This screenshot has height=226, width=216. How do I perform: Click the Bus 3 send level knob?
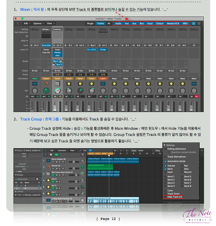[54, 65]
